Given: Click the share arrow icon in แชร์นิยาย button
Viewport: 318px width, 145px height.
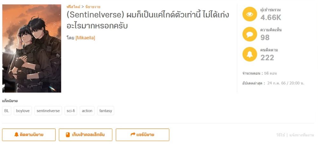Looking at the screenshot, I should (x=133, y=135).
